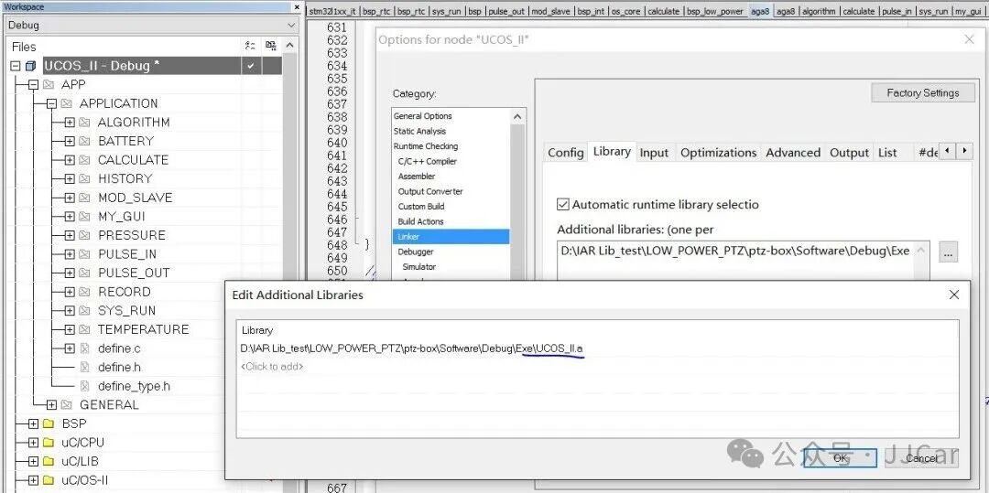Select Assembler category
The image size is (989, 493).
point(417,177)
